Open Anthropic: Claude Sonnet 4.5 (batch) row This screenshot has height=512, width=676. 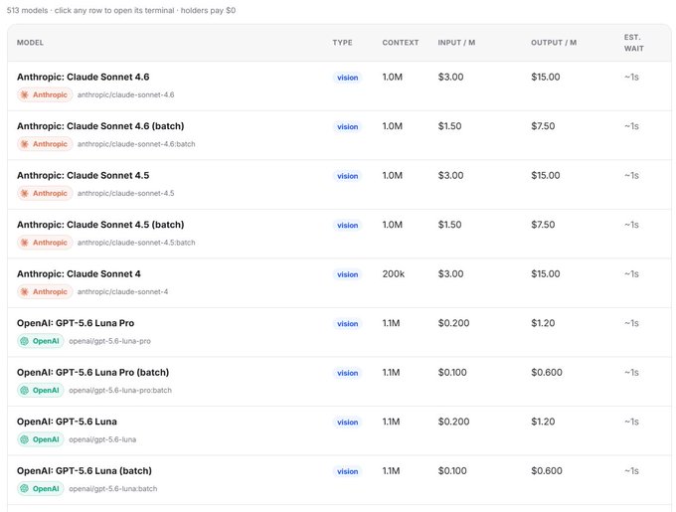339,234
